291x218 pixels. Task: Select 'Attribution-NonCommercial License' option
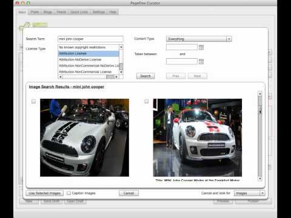pos(89,71)
